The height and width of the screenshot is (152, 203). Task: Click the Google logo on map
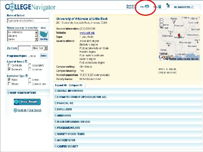coord(165,57)
